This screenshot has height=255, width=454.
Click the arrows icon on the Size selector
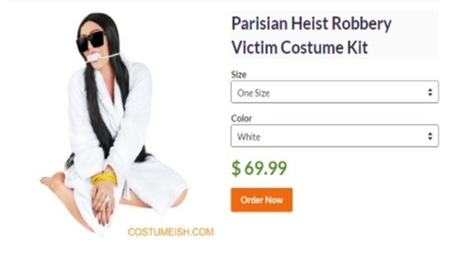point(430,92)
